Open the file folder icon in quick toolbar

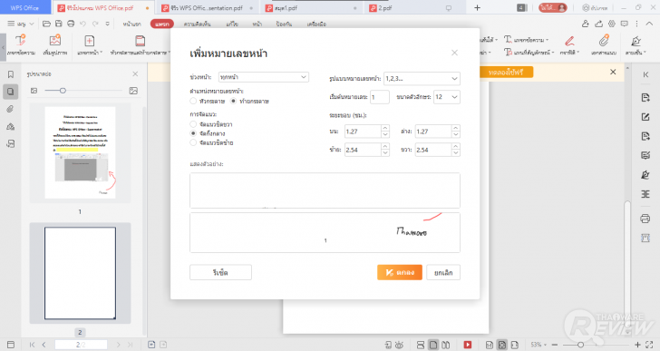pyautogui.click(x=47, y=24)
